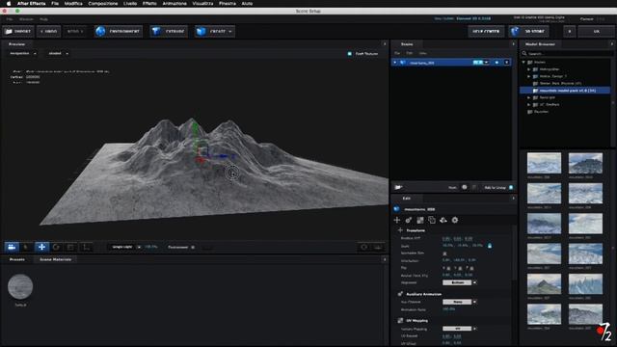Click the gear settings icon in Edit toolbar
The width and height of the screenshot is (617, 347).
(x=455, y=220)
